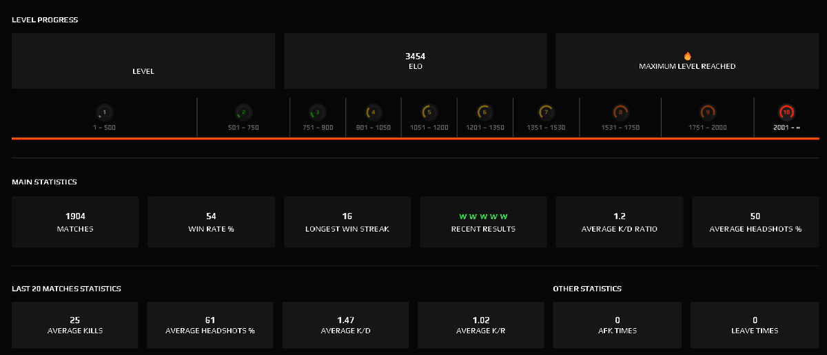The height and width of the screenshot is (355, 827).
Task: Click the level 9 skill badge icon
Action: (707, 112)
